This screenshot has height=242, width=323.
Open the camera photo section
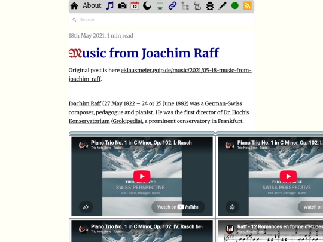click(x=123, y=6)
